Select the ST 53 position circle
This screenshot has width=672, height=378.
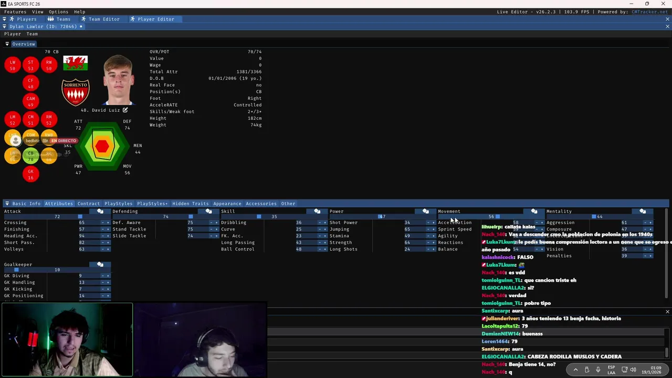[x=30, y=65]
